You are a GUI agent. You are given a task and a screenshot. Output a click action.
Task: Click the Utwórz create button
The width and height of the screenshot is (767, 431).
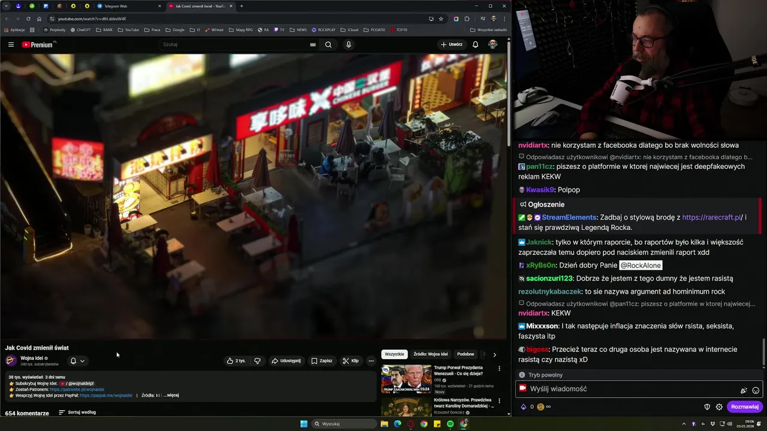[x=452, y=44]
